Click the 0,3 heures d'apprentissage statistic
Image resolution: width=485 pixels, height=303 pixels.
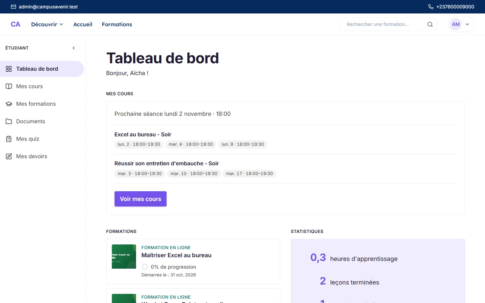click(354, 258)
